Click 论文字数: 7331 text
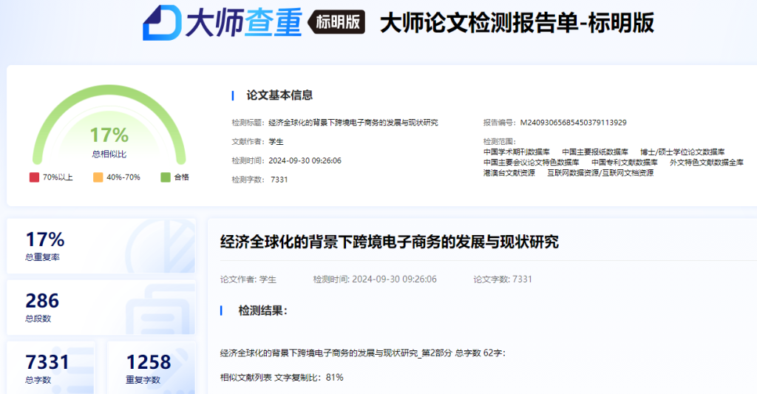The height and width of the screenshot is (394, 757). tap(503, 279)
